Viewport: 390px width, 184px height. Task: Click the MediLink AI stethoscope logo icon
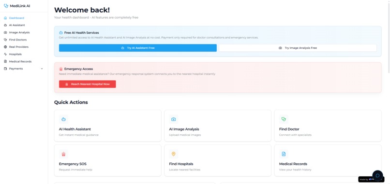click(x=6, y=6)
